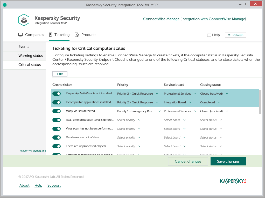Click the Kaspersky Security hexagon logo
The image size is (265, 198).
tap(24, 20)
